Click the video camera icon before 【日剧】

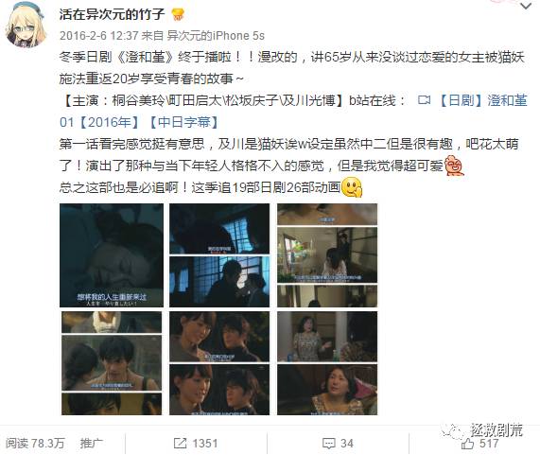tap(424, 100)
